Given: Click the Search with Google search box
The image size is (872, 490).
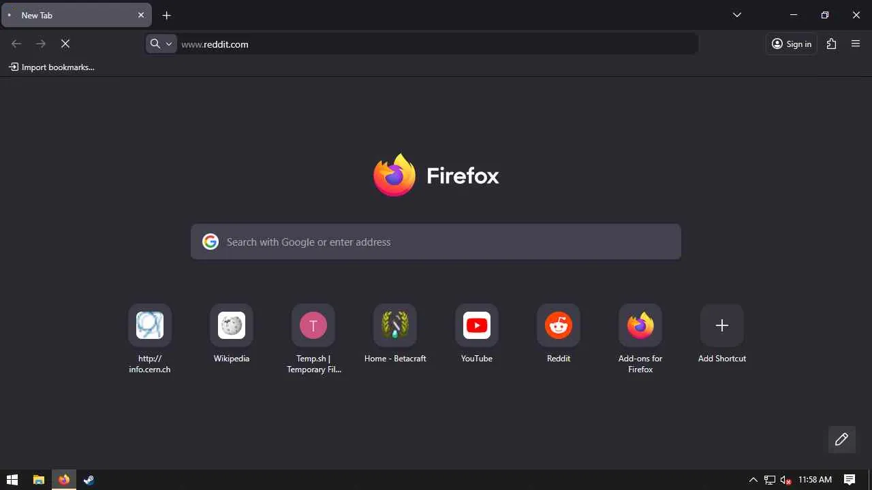Looking at the screenshot, I should [436, 242].
